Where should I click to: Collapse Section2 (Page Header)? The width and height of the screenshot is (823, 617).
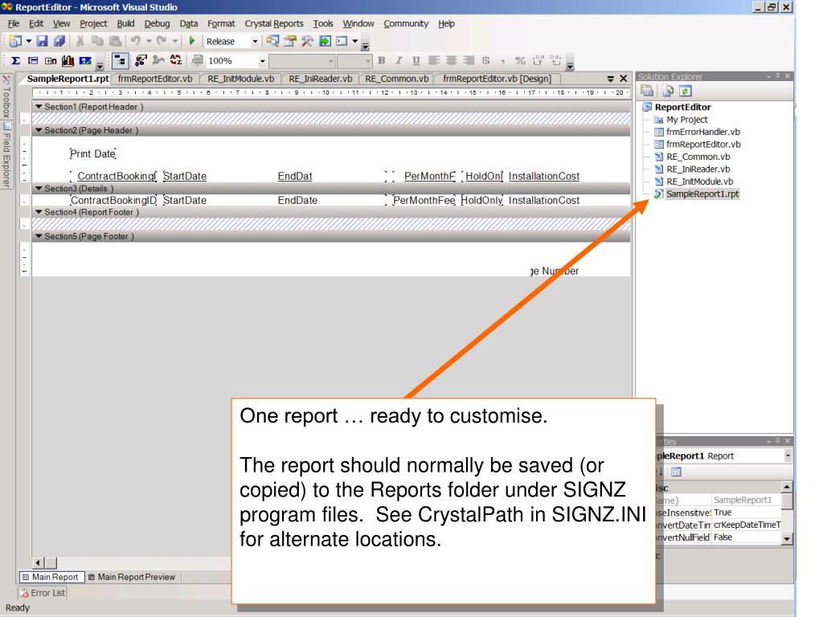pyautogui.click(x=39, y=130)
